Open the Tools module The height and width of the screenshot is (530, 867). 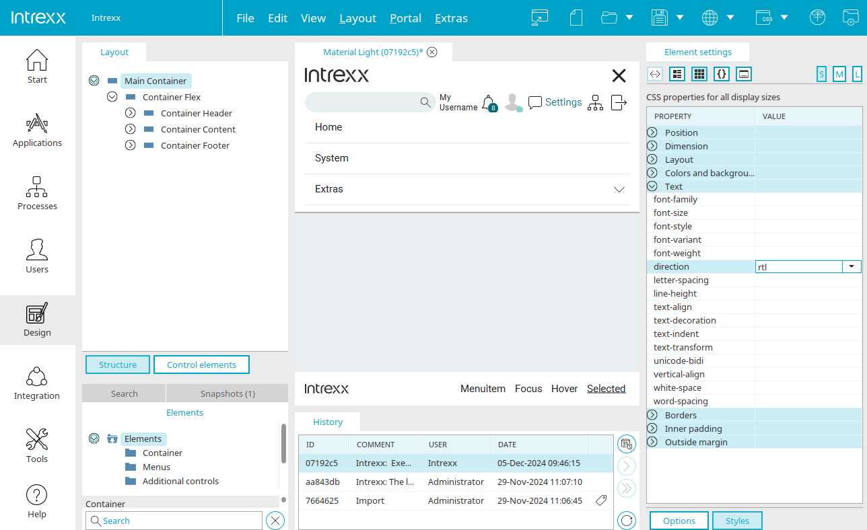pos(37,446)
